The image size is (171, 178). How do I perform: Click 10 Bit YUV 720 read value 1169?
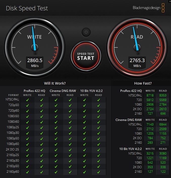163,158
